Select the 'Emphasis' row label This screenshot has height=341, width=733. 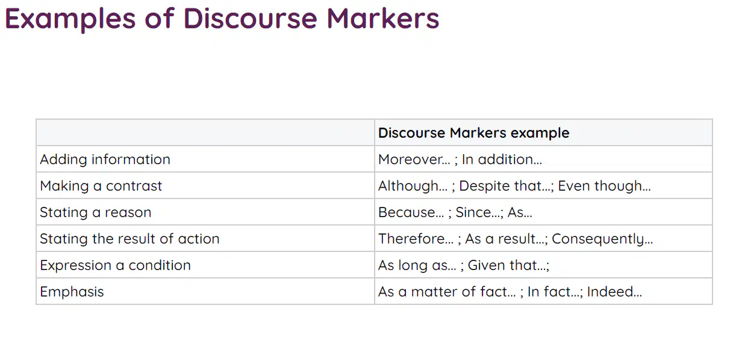205,291
